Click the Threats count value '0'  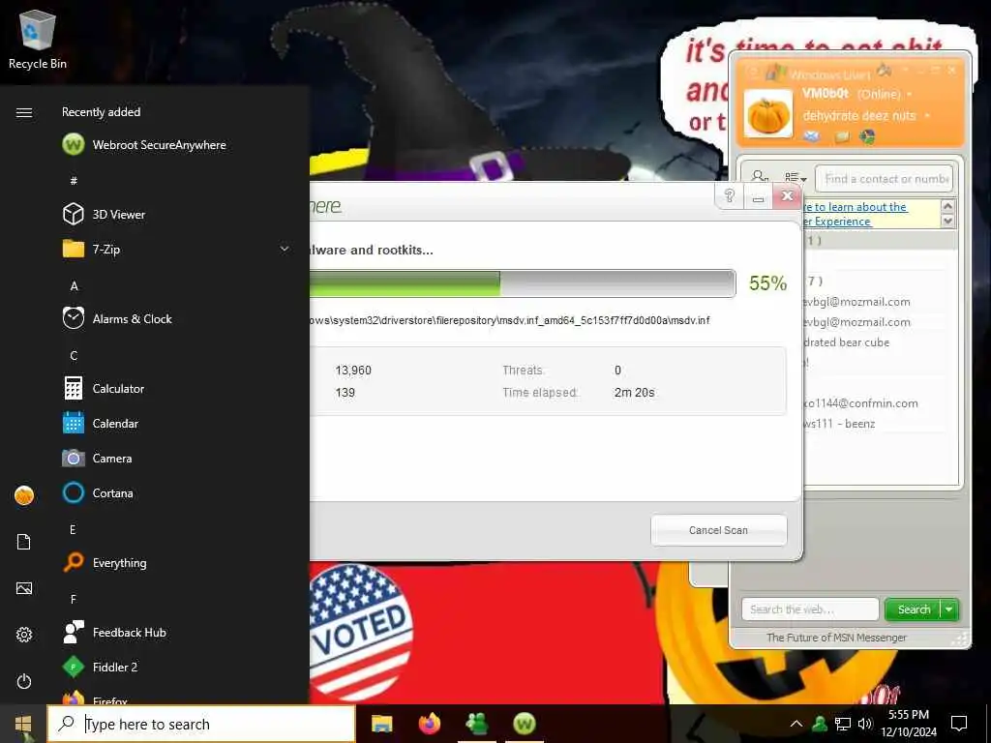point(617,371)
